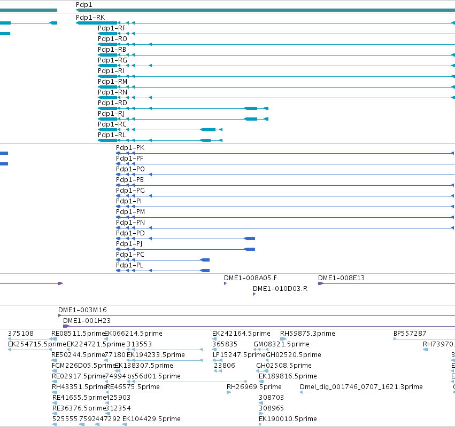Select EST LP15247.5prime label
The height and width of the screenshot is (427, 455).
239,355
